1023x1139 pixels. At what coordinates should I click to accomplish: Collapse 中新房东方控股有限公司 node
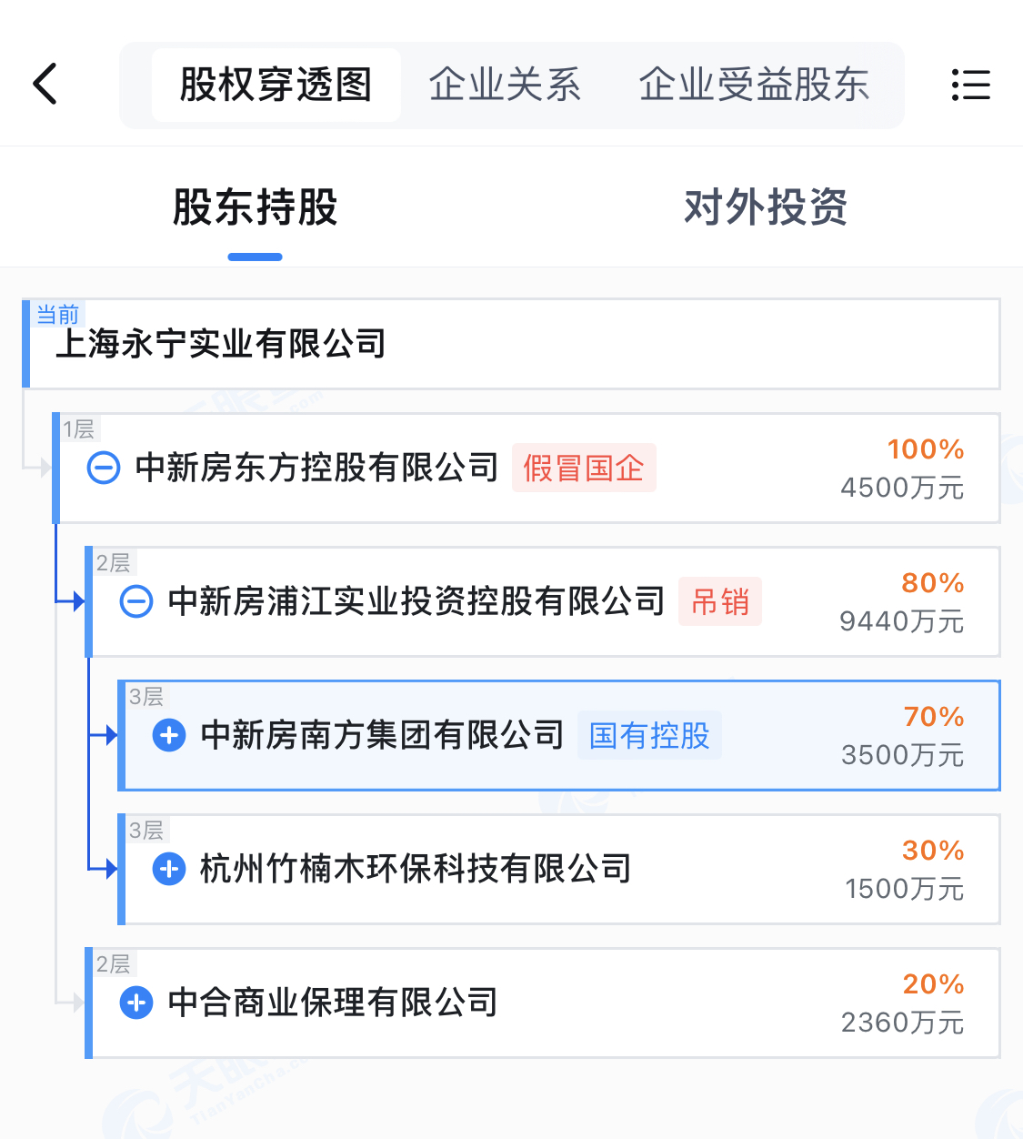click(103, 469)
